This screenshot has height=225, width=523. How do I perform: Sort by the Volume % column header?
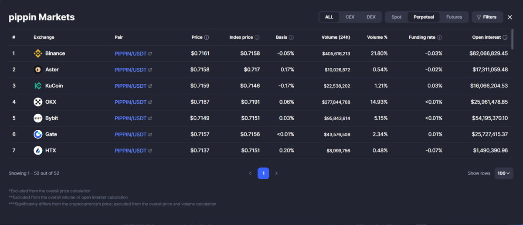pyautogui.click(x=377, y=37)
